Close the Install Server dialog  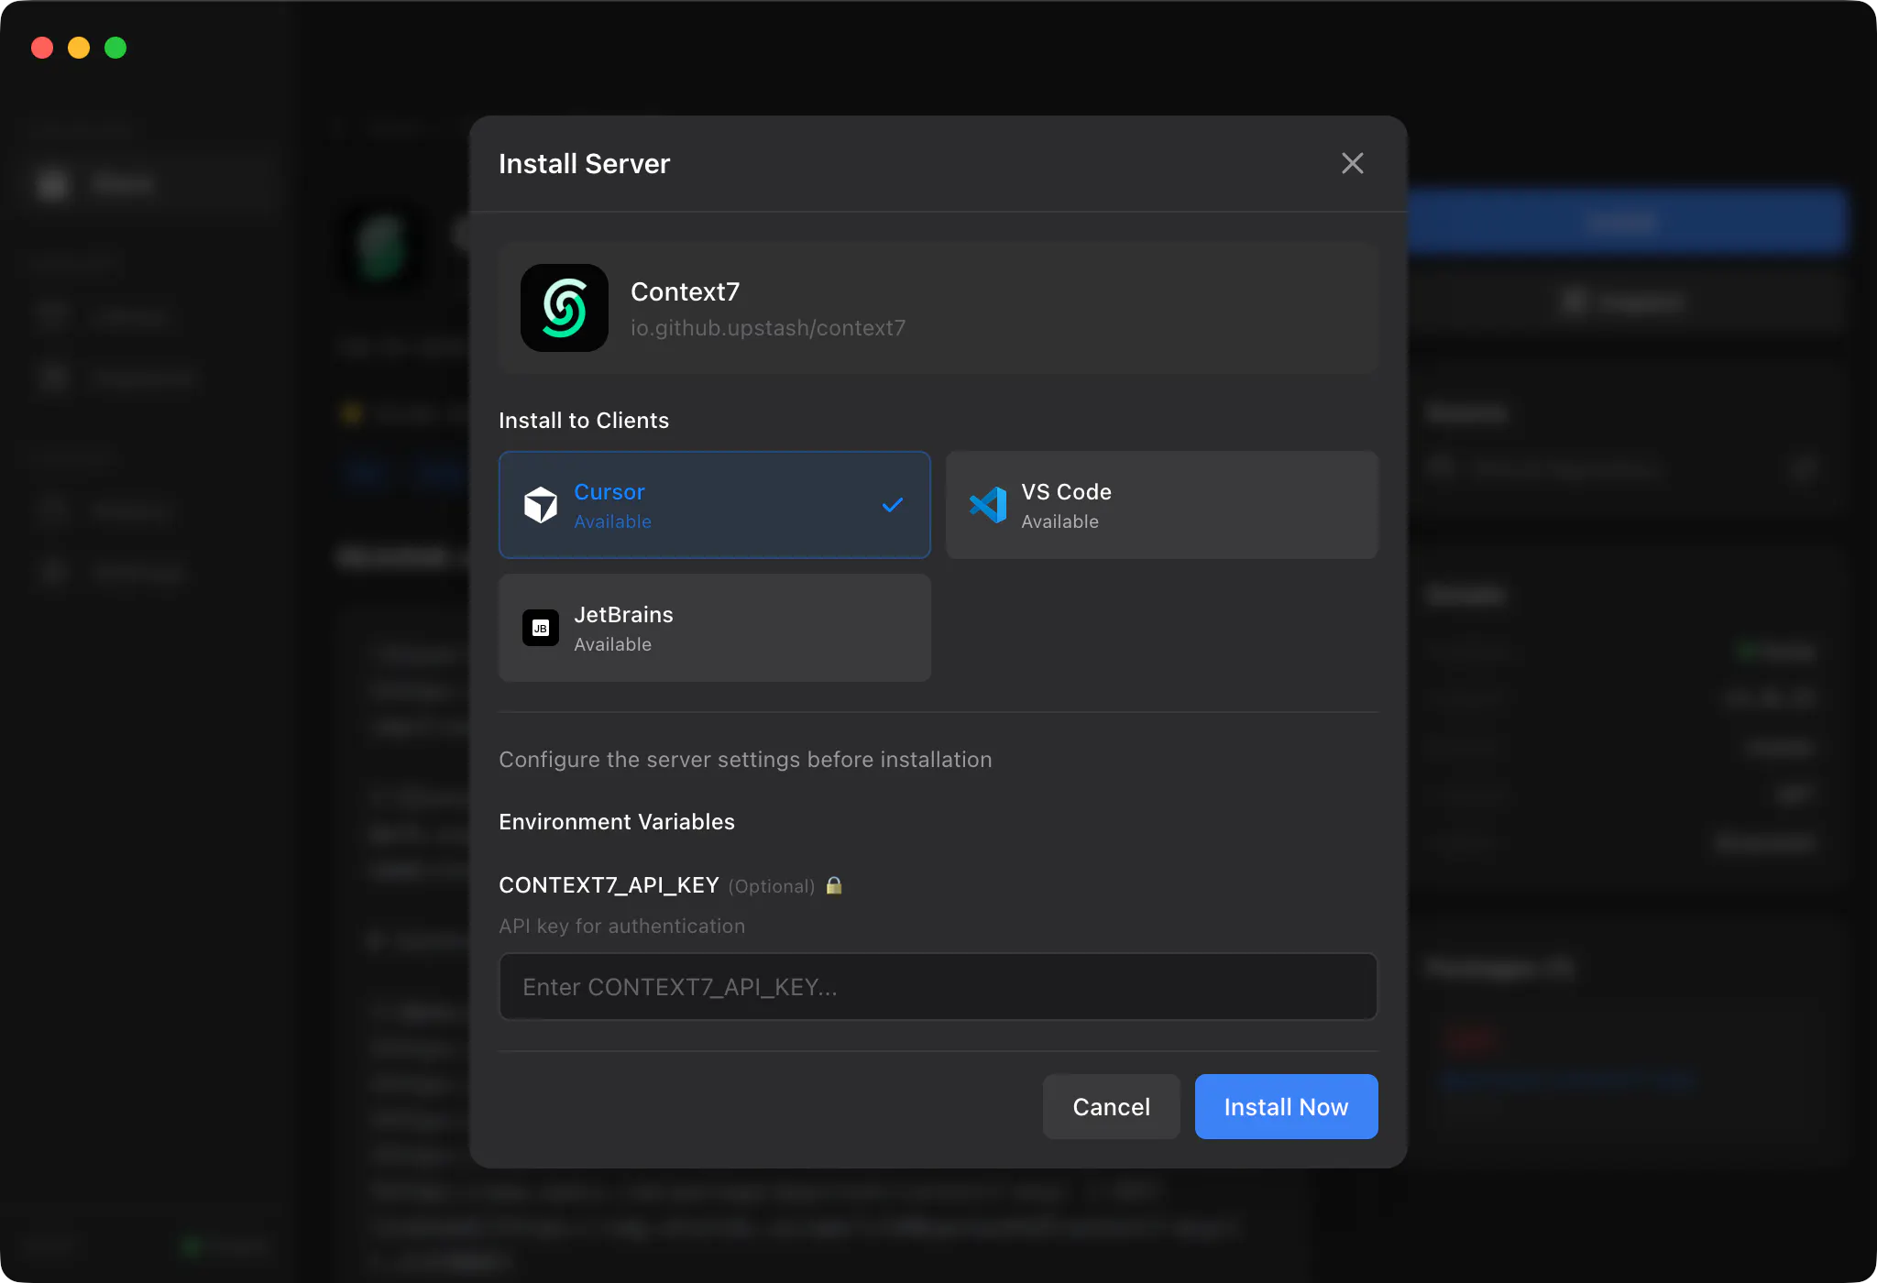[1352, 163]
